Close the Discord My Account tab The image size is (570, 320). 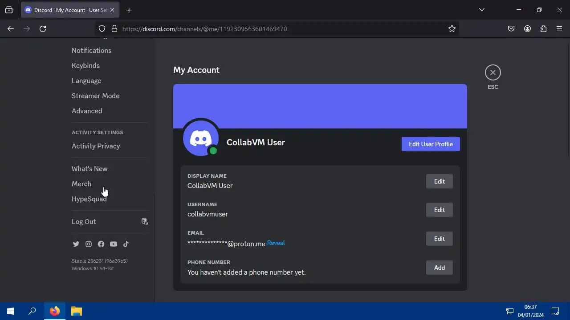tap(112, 10)
